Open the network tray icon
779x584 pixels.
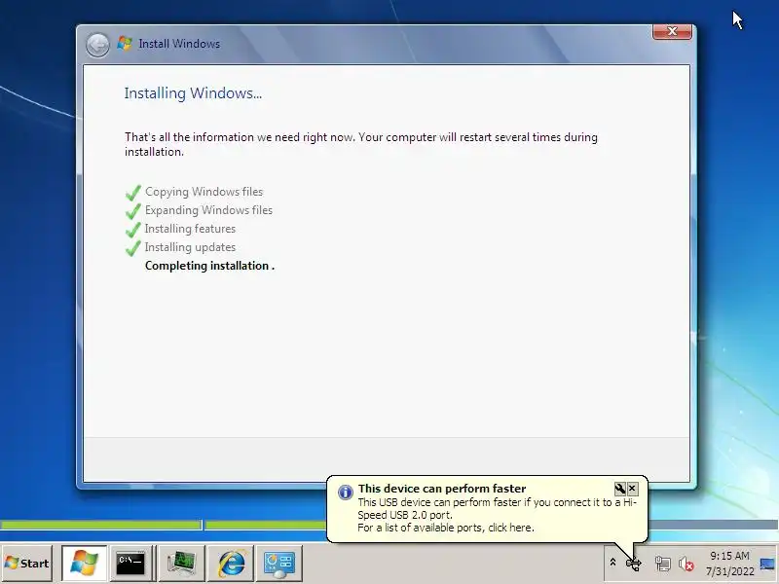[x=662, y=564]
